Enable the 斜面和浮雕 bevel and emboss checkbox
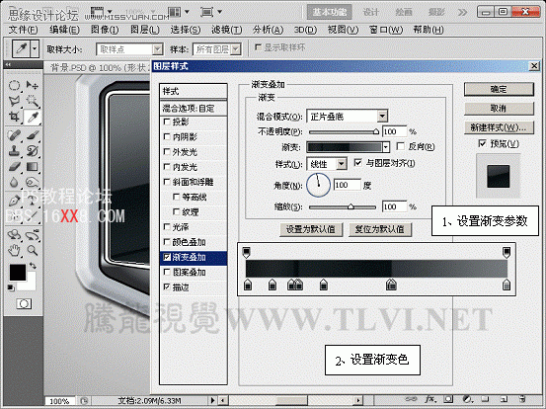The image size is (546, 409). (167, 182)
